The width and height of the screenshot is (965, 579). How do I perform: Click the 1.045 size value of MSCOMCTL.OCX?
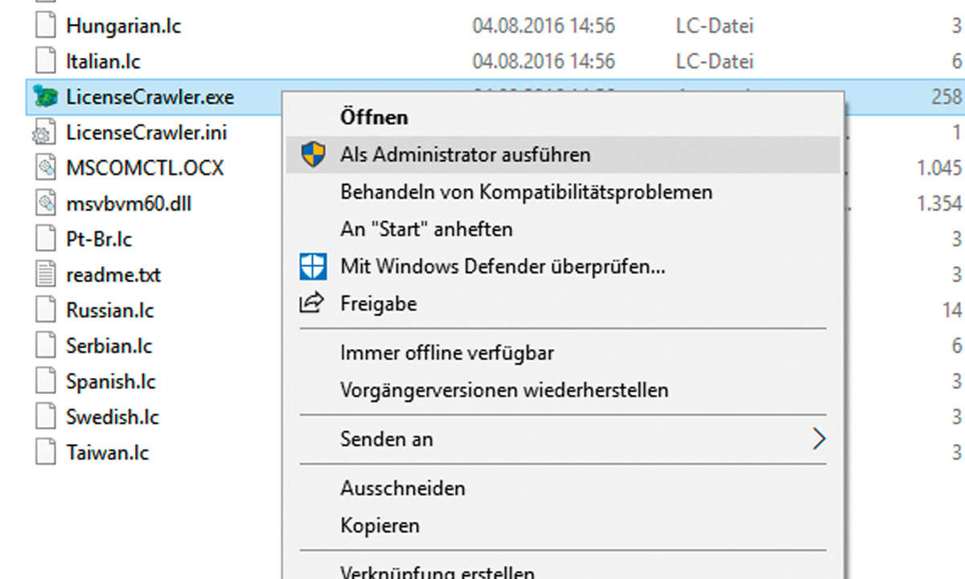[x=939, y=168]
